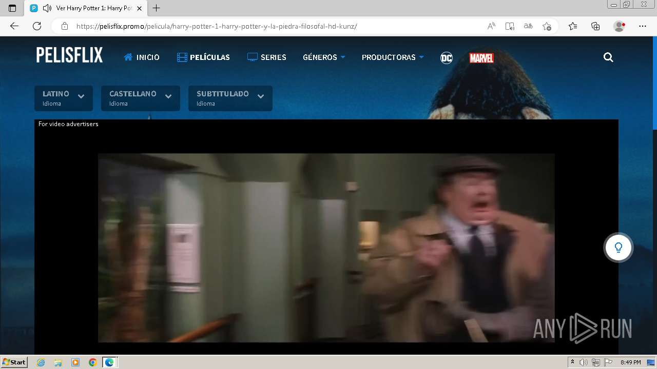
Task: Open the system volume tray icon
Action: coord(584,362)
